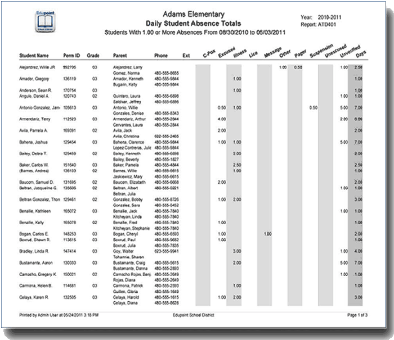Click the Days column header
Viewport: 394px width, 340px height.
tap(361, 54)
